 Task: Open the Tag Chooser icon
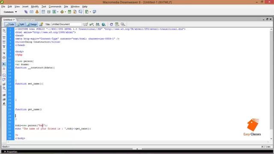95,12
